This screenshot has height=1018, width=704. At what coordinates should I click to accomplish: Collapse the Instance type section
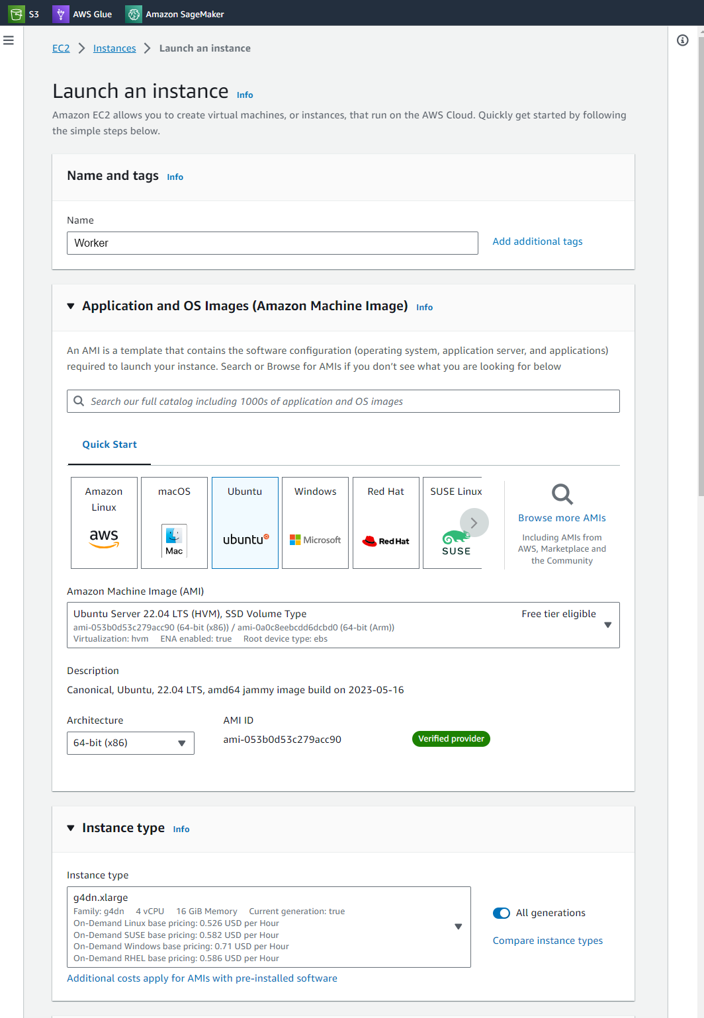[x=71, y=828]
